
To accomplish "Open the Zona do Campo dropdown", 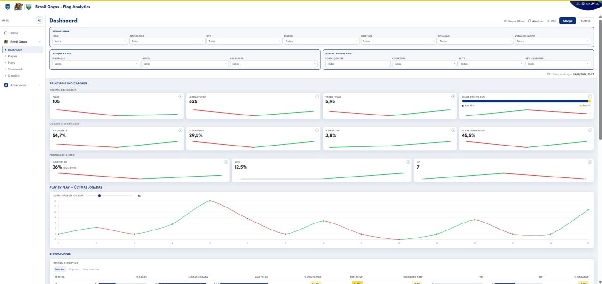I will pyautogui.click(x=553, y=41).
